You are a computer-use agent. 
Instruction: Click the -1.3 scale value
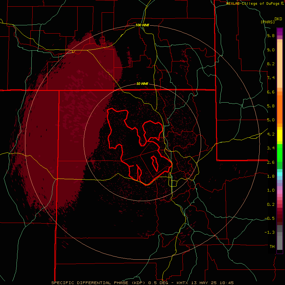click(270, 232)
